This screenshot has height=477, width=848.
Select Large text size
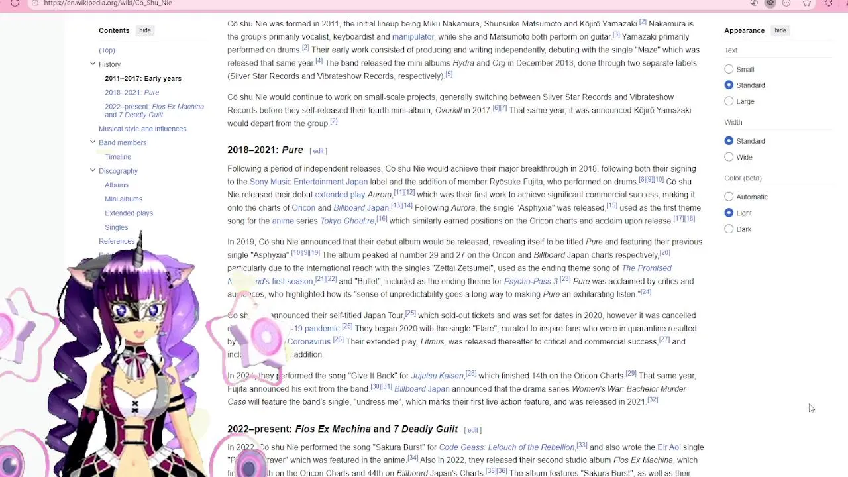[x=729, y=101]
